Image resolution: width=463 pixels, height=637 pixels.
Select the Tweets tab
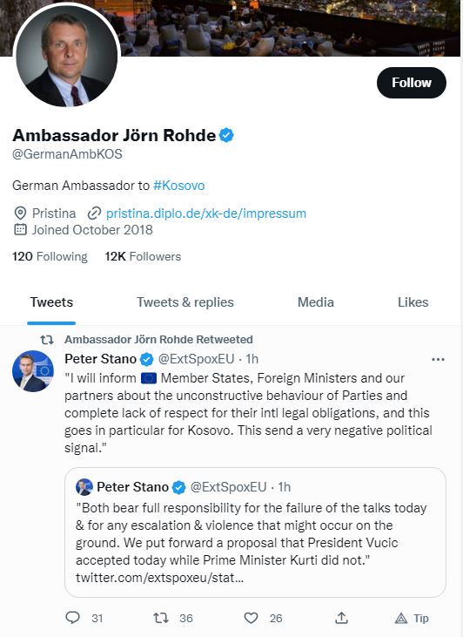click(51, 302)
